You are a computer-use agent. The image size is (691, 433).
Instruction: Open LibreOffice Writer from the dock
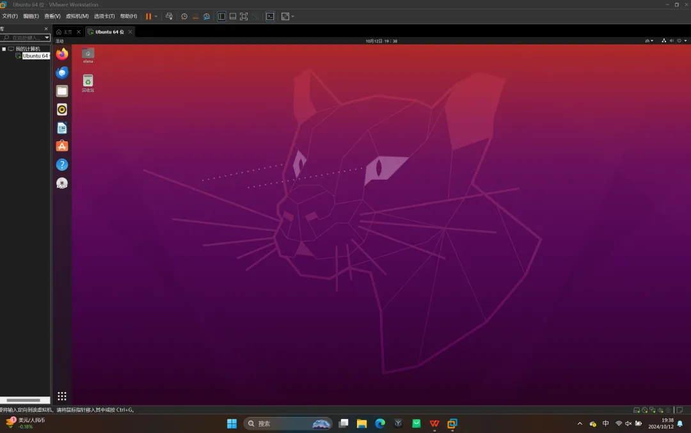click(x=62, y=128)
